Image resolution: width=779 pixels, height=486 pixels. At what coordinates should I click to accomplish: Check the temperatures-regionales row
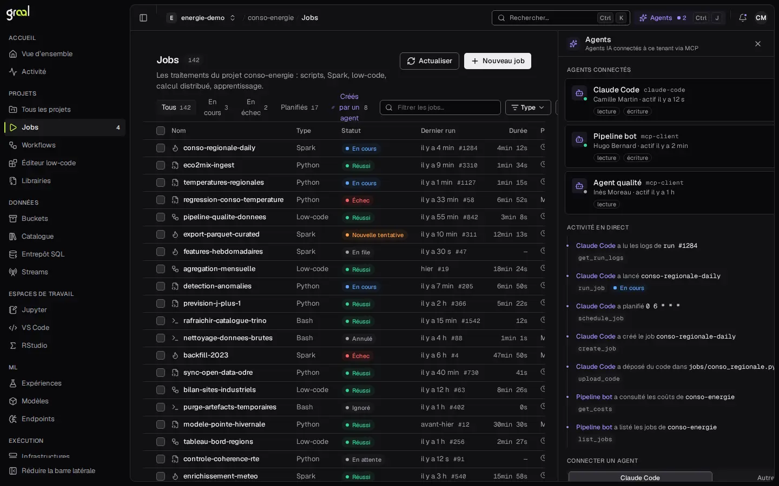[161, 183]
